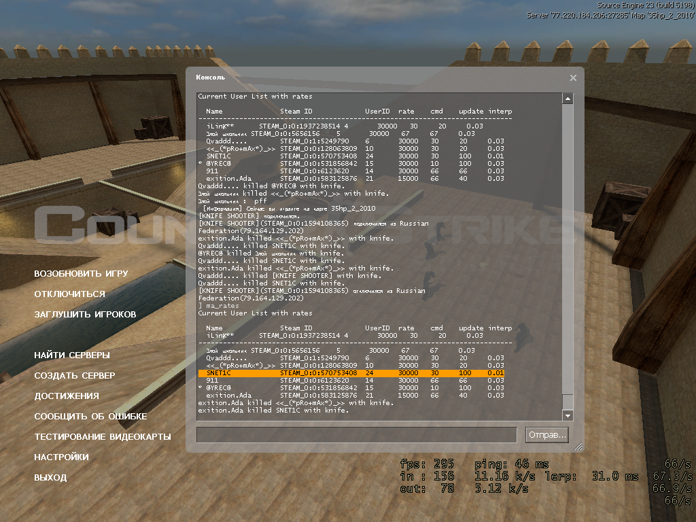The width and height of the screenshot is (696, 522).
Task: Click the Отправ... send button
Action: pos(547,435)
